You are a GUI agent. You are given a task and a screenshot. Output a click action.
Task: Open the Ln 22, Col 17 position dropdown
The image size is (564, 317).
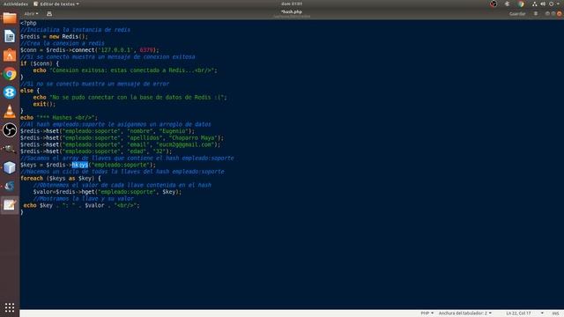coord(524,313)
